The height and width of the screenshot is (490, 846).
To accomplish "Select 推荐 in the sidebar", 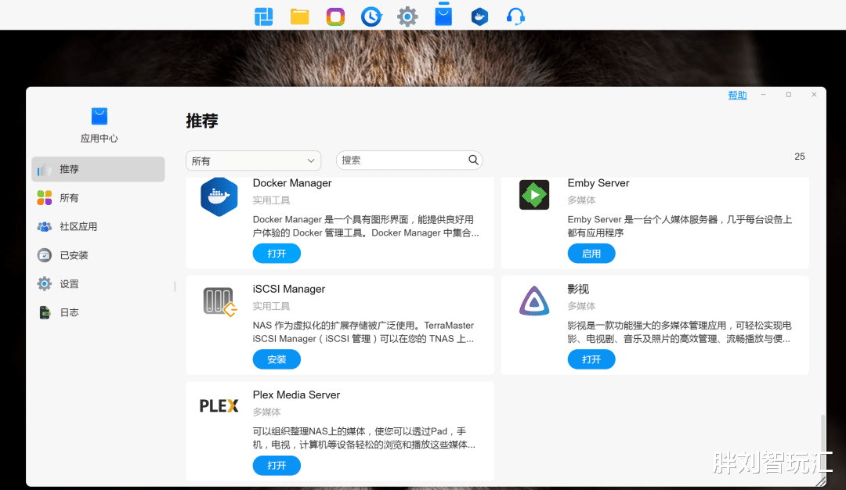I will 98,169.
